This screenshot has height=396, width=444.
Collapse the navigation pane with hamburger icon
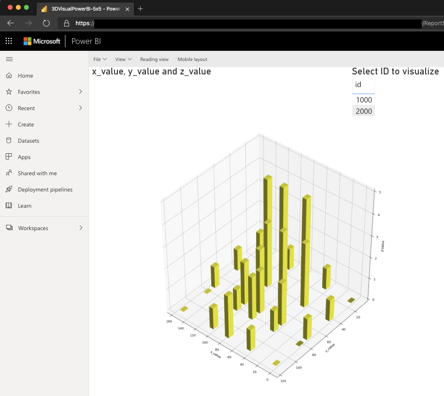click(9, 59)
